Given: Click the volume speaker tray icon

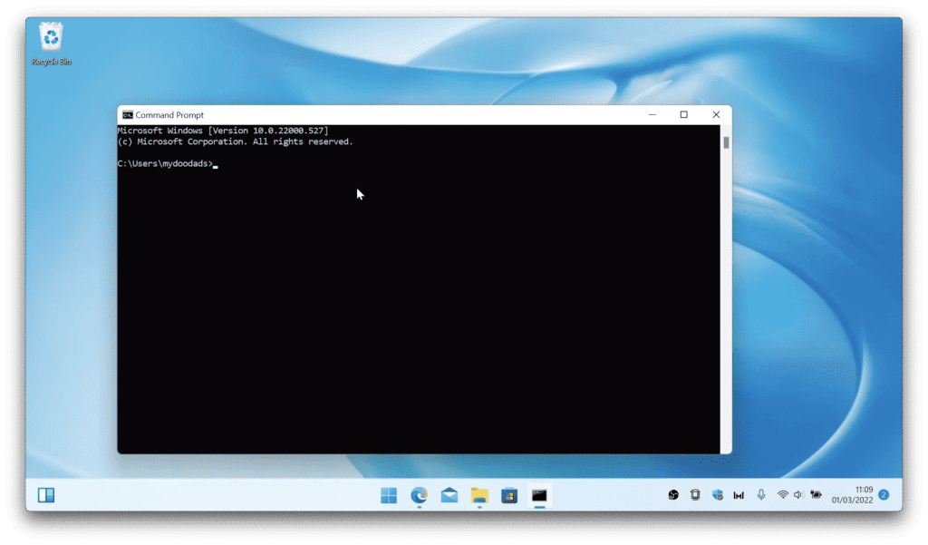Looking at the screenshot, I should [x=798, y=494].
